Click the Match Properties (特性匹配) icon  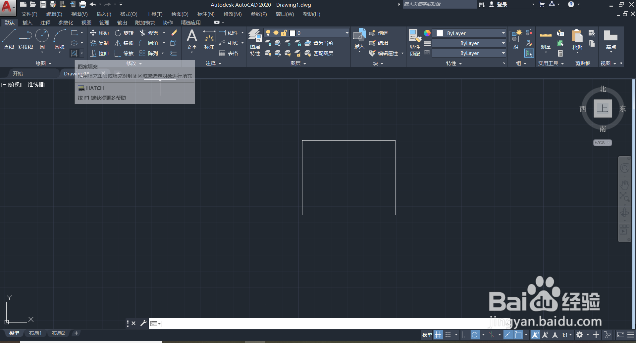point(415,42)
